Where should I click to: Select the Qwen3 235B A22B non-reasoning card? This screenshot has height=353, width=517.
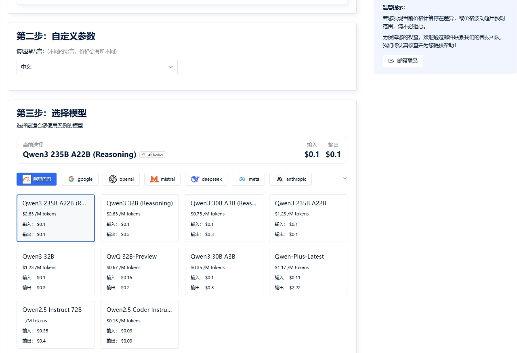308,218
